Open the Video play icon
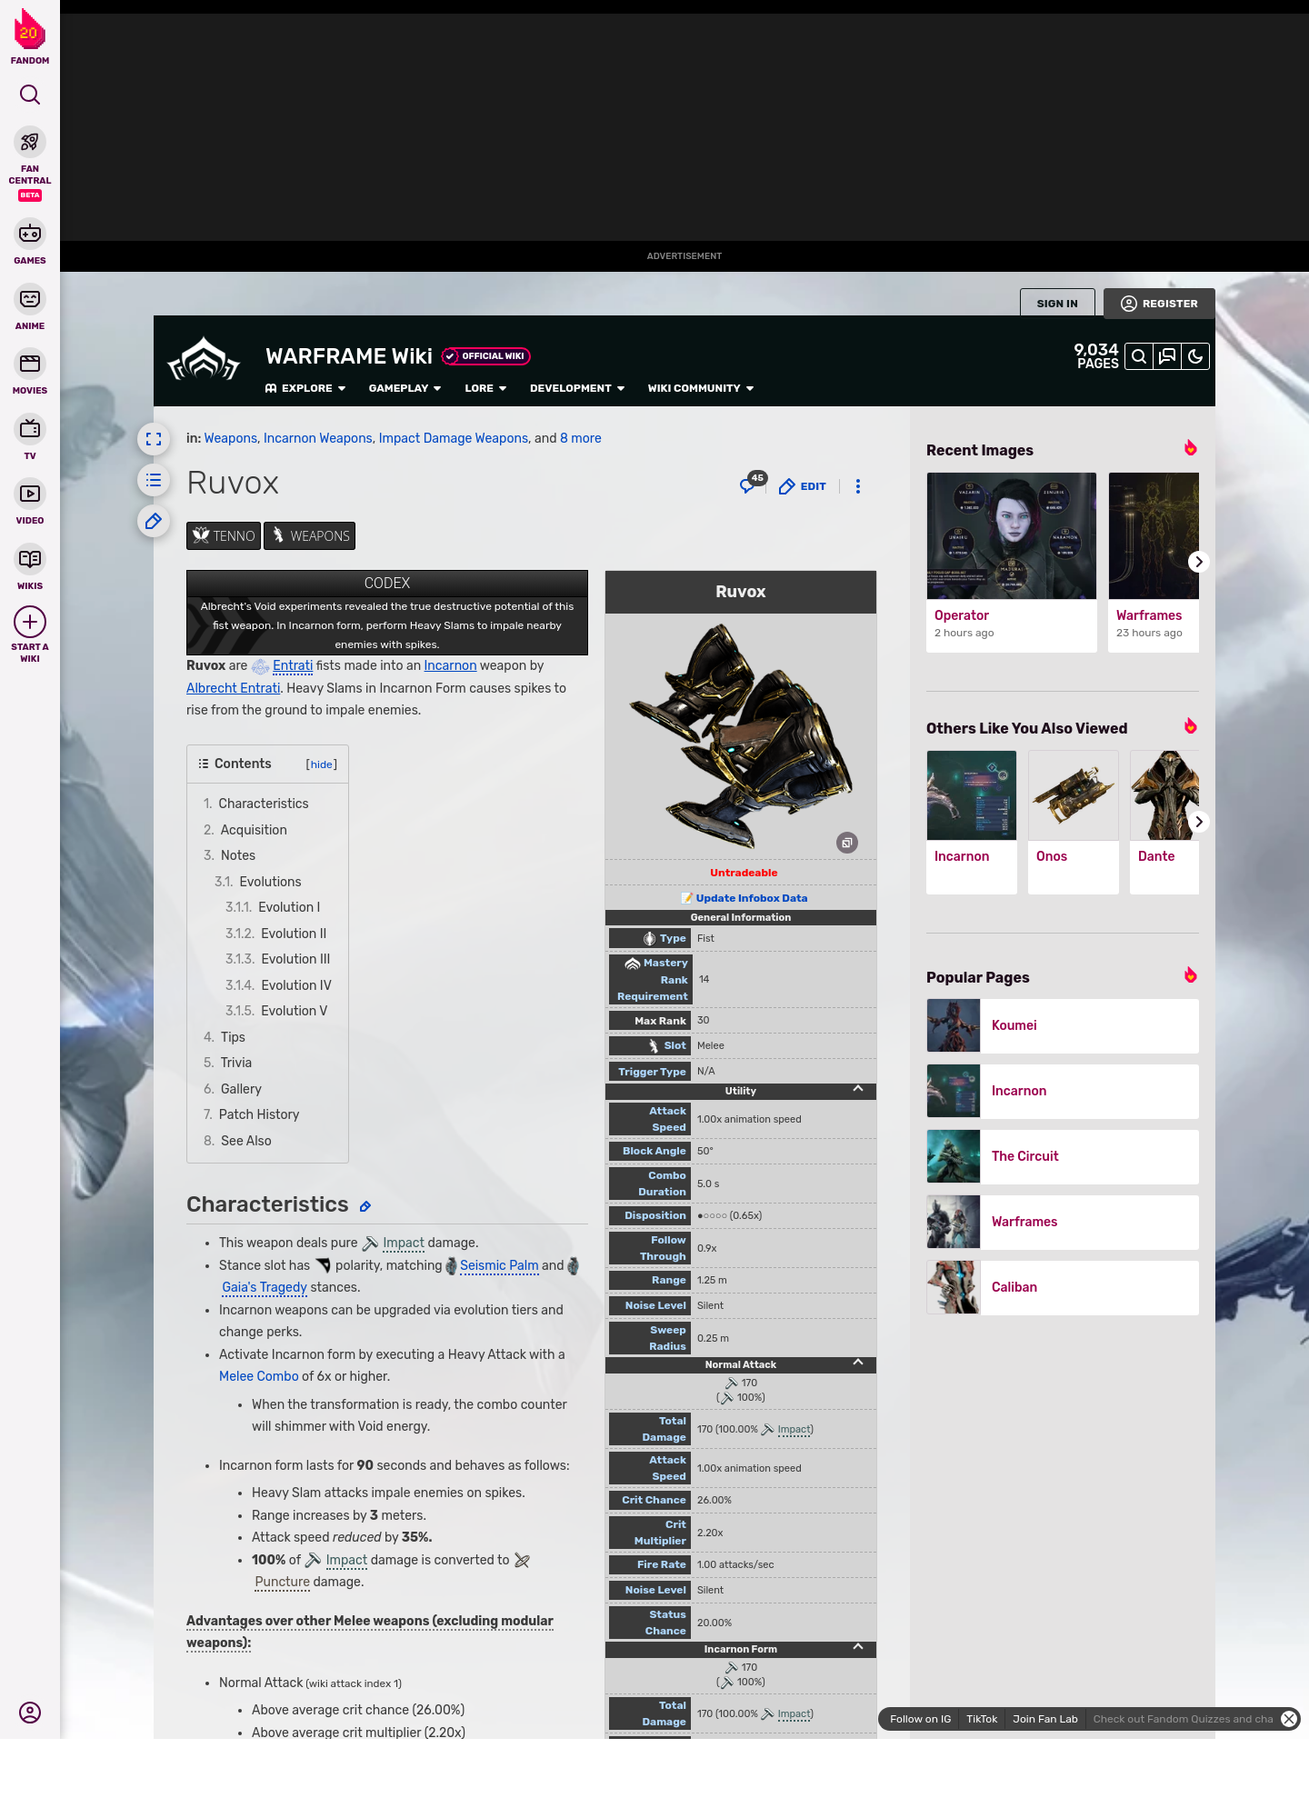1309x1818 pixels. point(30,494)
